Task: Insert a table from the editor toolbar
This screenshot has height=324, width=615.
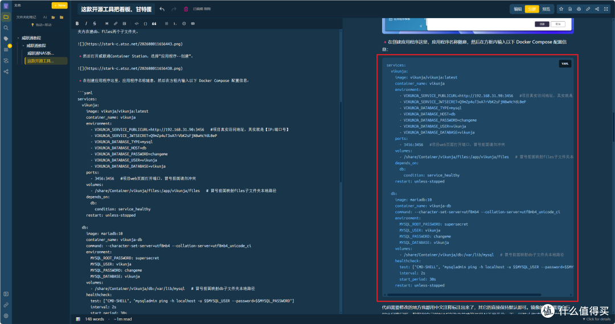Action: 124,23
